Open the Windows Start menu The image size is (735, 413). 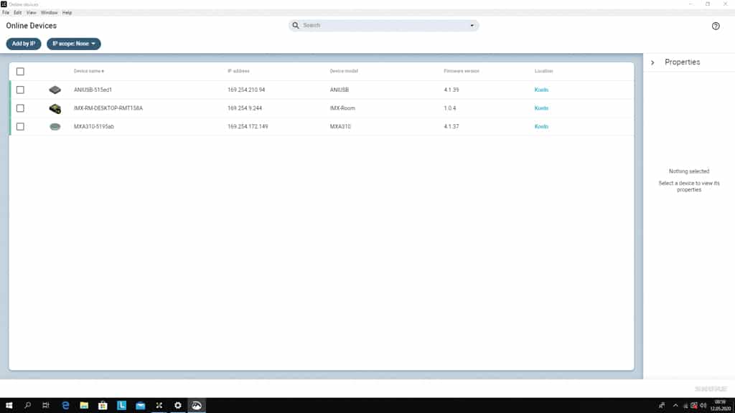9,406
